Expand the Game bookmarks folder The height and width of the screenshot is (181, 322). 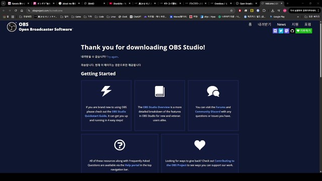point(76,17)
